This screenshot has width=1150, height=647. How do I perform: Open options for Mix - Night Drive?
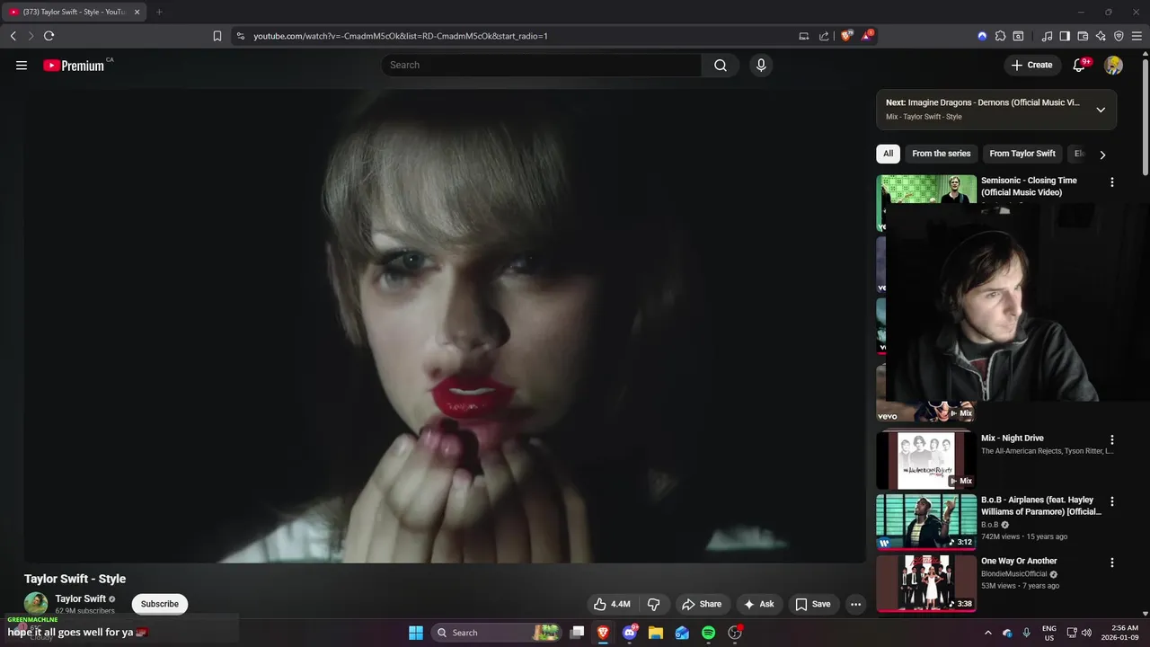coord(1111,440)
